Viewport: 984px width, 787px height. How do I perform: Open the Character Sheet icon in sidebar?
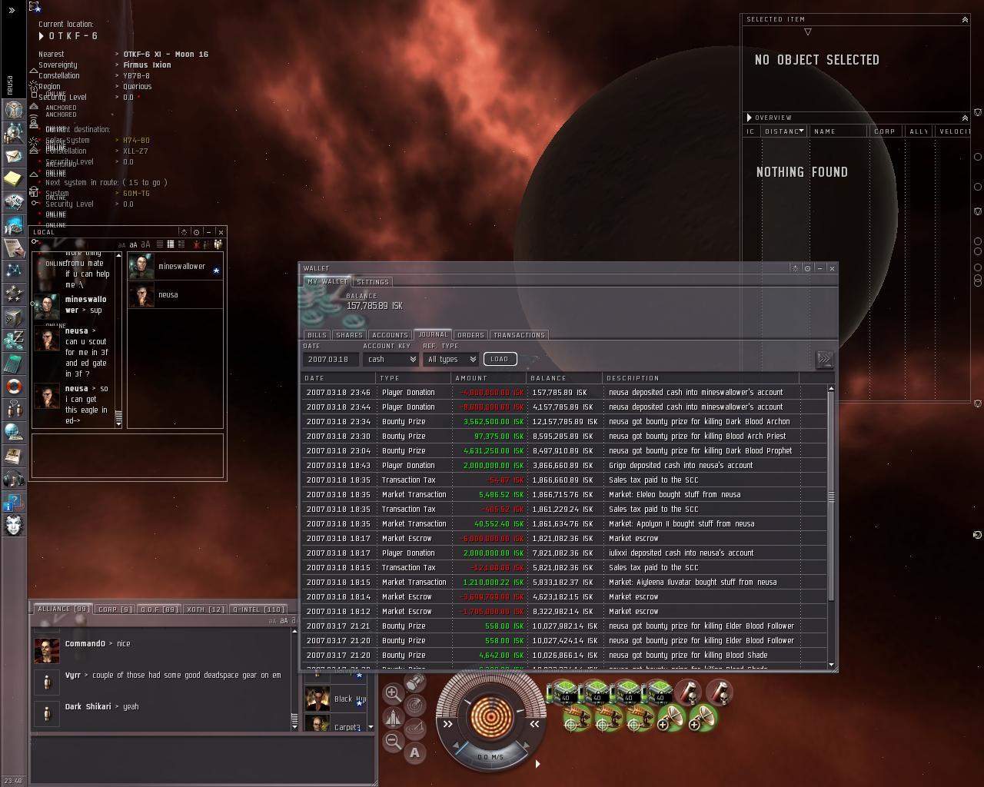[14, 109]
